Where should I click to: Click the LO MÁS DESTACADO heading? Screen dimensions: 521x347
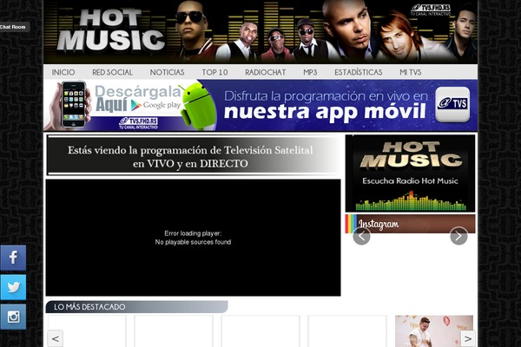tap(89, 307)
